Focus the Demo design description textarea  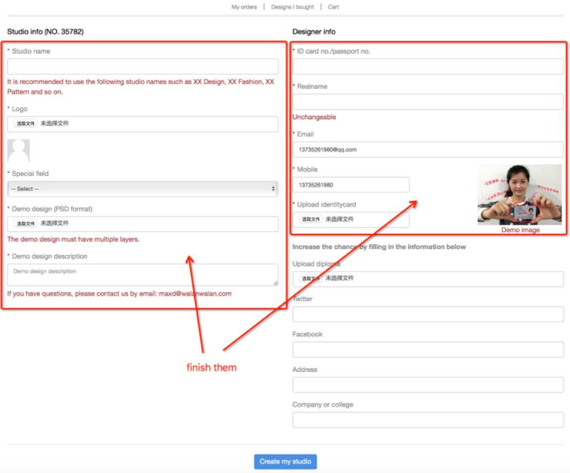(x=143, y=275)
